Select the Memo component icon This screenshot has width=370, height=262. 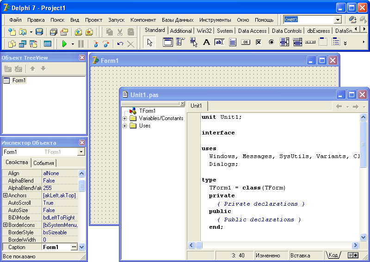(233, 42)
